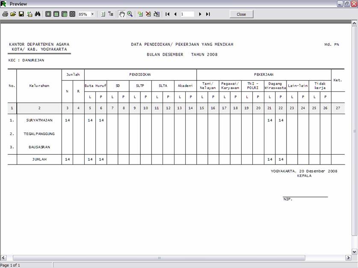
Task: Click the Print icon in toolbar
Action: tap(5, 14)
